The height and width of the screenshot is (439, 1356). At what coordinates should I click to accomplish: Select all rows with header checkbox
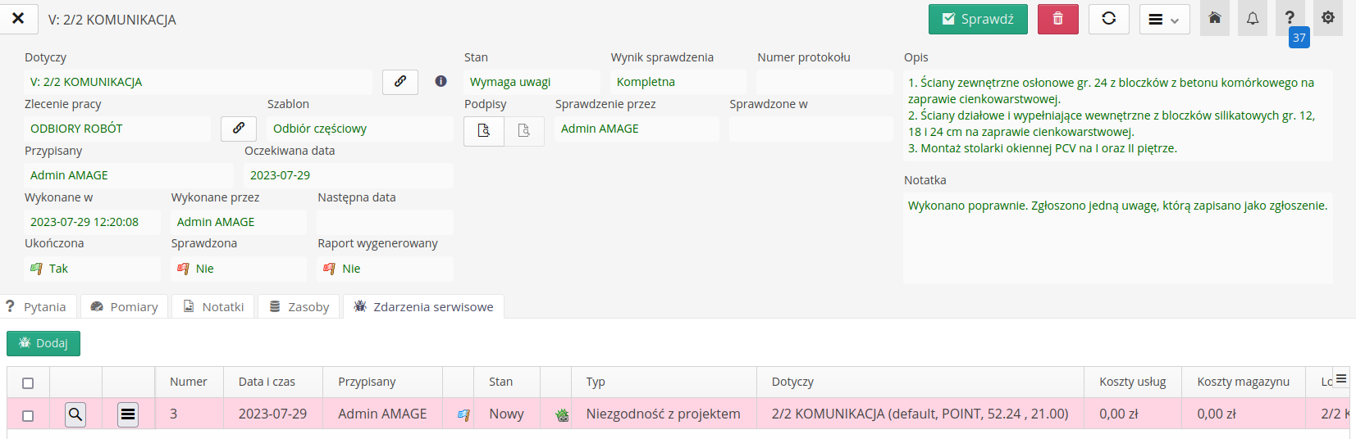pyautogui.click(x=28, y=383)
